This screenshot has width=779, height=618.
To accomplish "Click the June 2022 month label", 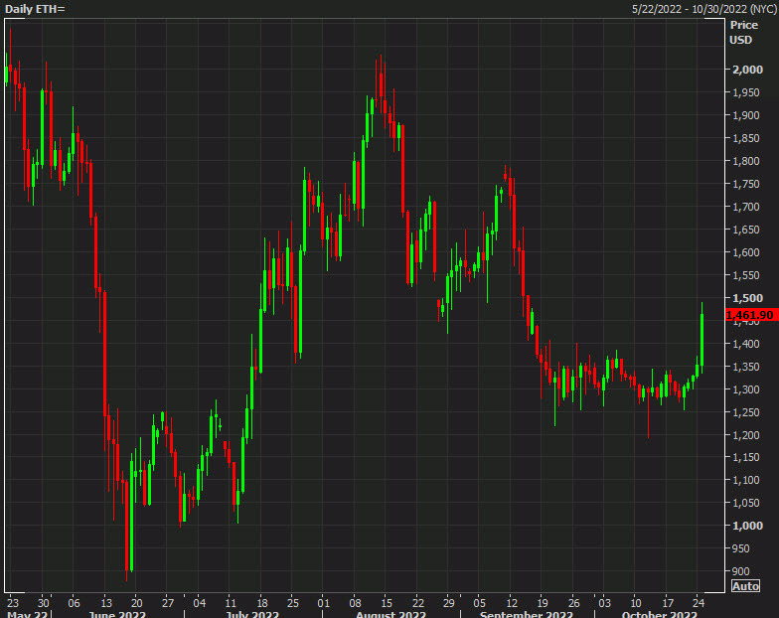I will pyautogui.click(x=117, y=614).
